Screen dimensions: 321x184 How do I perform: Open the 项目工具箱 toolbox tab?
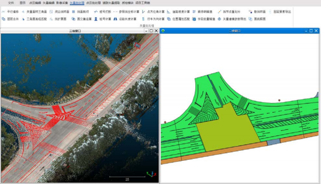coord(142,3)
